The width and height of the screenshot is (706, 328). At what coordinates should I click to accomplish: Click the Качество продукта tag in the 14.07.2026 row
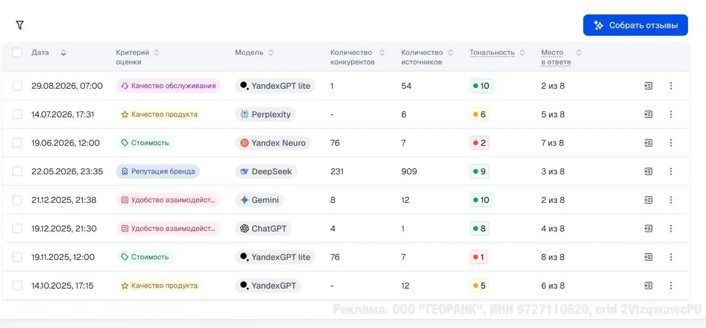point(159,114)
